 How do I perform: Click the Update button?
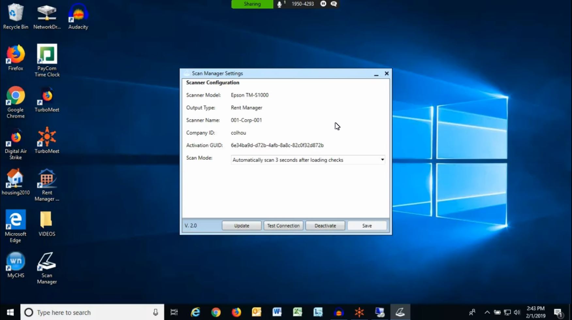[x=242, y=226]
